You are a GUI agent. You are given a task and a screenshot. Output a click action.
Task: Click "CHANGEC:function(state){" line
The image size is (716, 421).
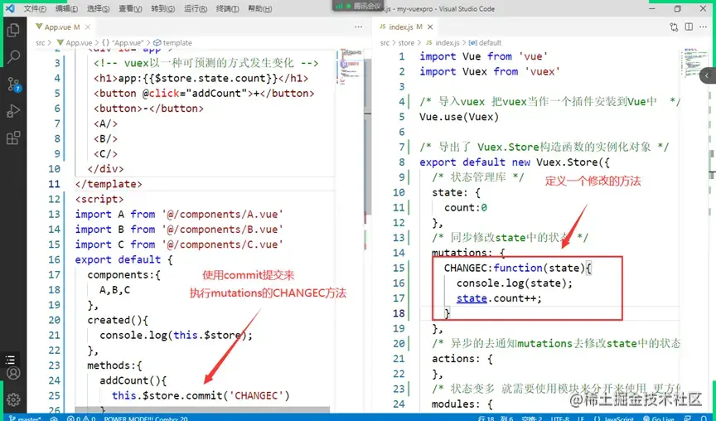click(518, 268)
